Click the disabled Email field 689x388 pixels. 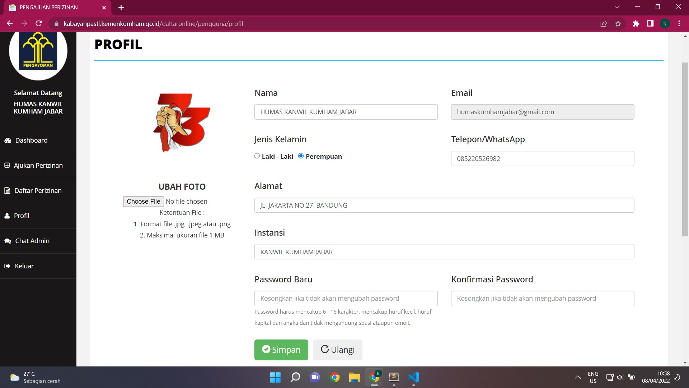543,112
